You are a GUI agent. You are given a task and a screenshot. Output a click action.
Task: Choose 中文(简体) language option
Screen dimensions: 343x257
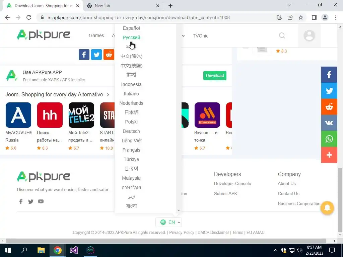point(131,56)
